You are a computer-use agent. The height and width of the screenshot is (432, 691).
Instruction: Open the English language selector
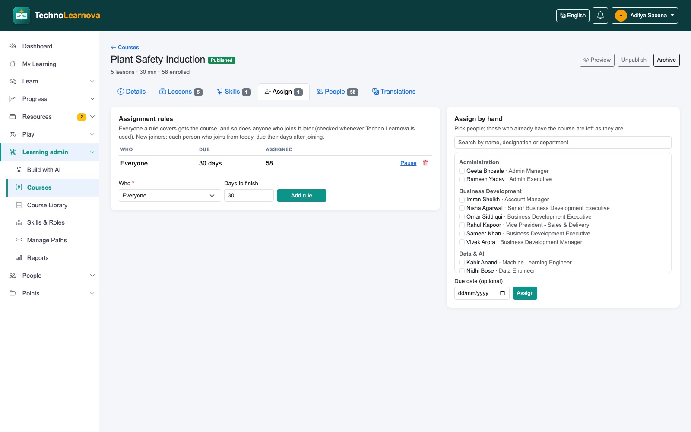[573, 16]
